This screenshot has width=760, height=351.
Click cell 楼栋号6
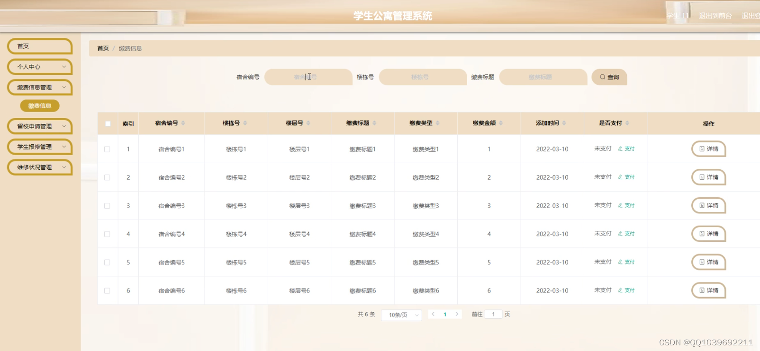pyautogui.click(x=236, y=291)
